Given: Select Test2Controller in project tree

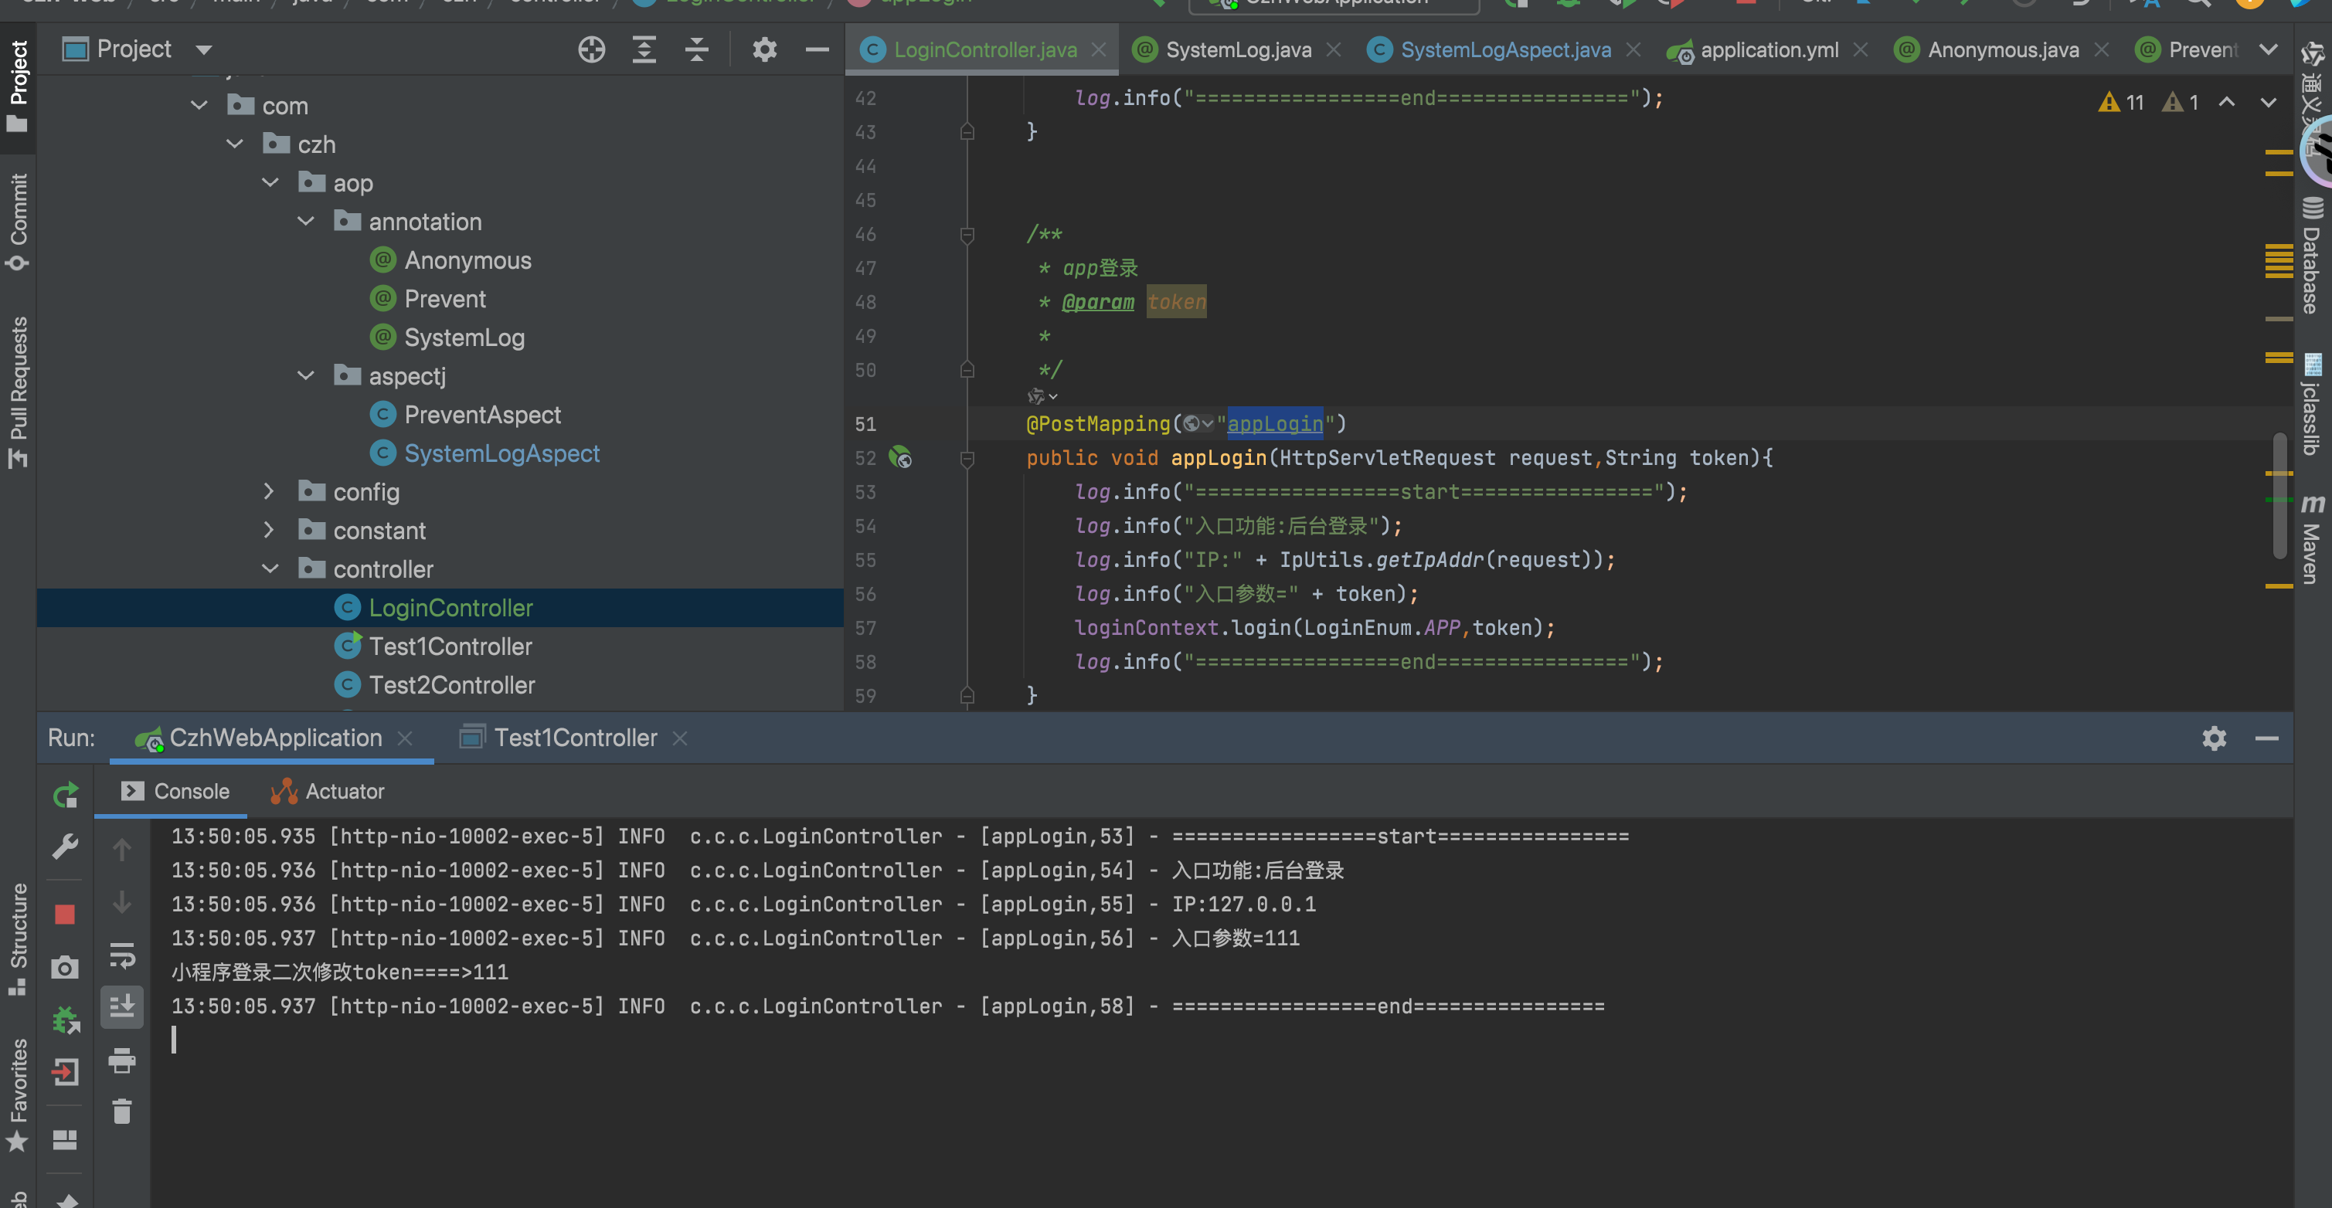Looking at the screenshot, I should [452, 685].
